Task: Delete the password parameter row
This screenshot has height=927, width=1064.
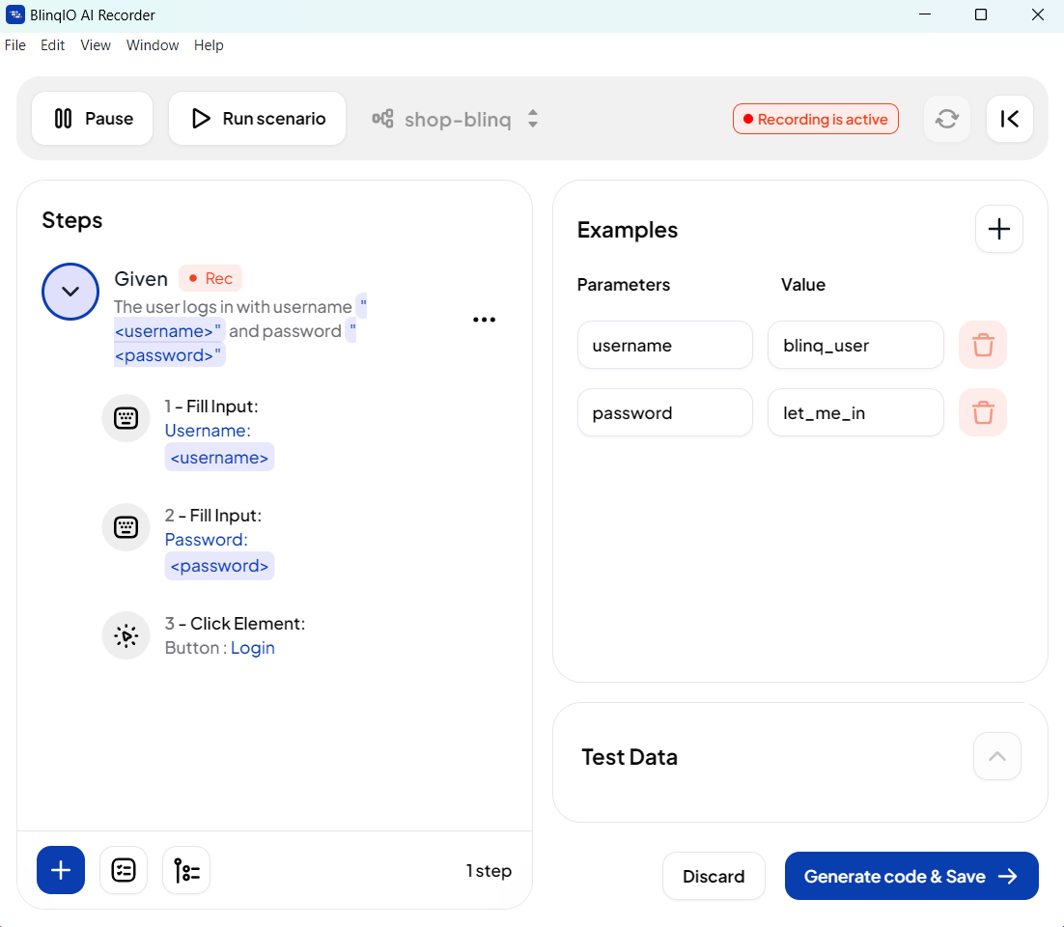Action: tap(983, 412)
